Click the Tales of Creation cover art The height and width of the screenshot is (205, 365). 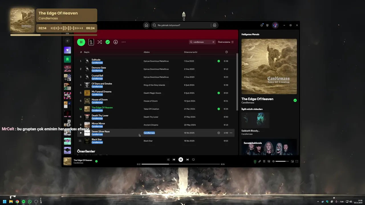pyautogui.click(x=269, y=66)
